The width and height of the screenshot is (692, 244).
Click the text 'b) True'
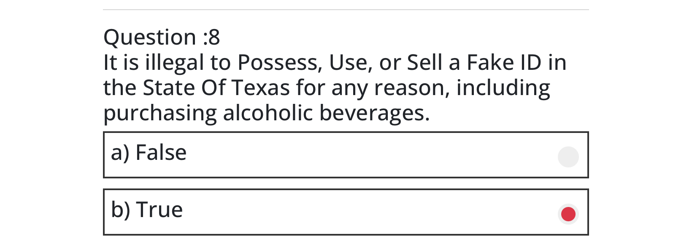pyautogui.click(x=146, y=210)
